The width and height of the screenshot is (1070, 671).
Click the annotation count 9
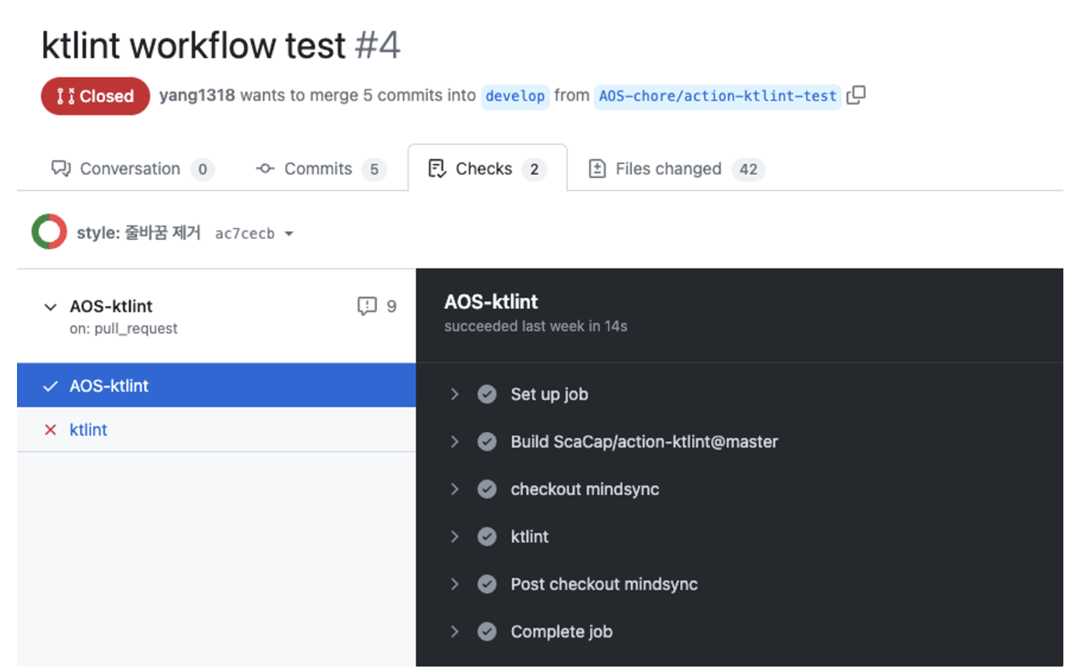[392, 307]
